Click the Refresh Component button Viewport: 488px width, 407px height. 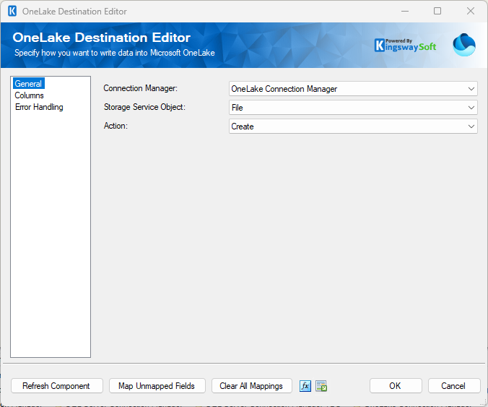click(x=57, y=386)
